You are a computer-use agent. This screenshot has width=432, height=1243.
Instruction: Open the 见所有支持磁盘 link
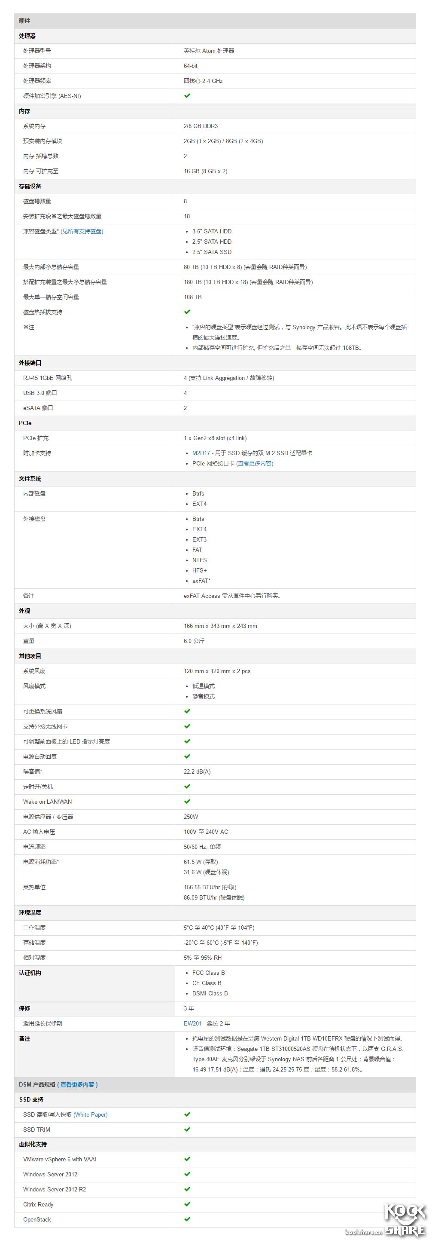pyautogui.click(x=82, y=231)
